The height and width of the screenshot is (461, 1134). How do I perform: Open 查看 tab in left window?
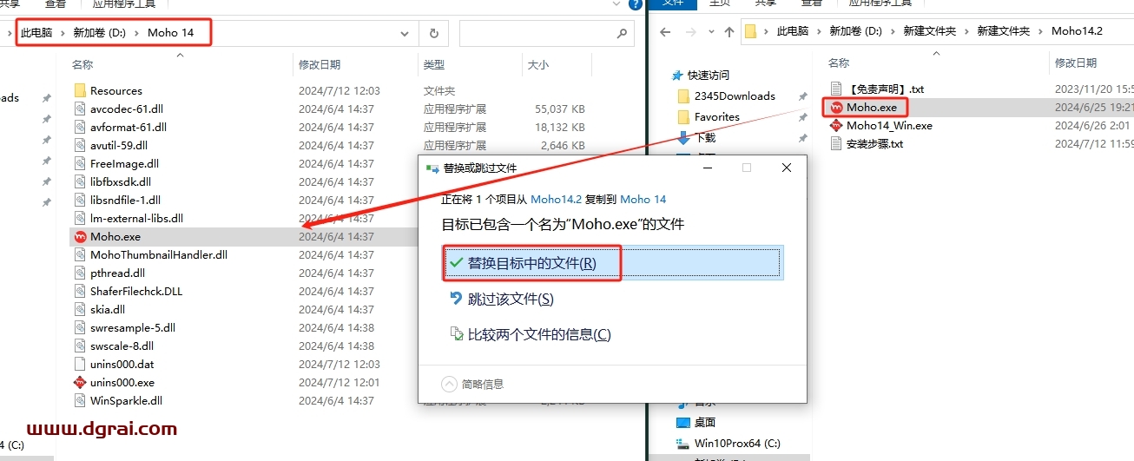(x=56, y=3)
